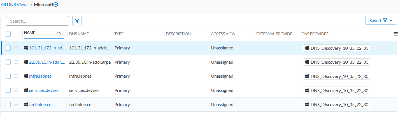This screenshot has width=400, height=117.
Task: Go to the All DNS Views breadcrumb link
Action: pyautogui.click(x=15, y=5)
